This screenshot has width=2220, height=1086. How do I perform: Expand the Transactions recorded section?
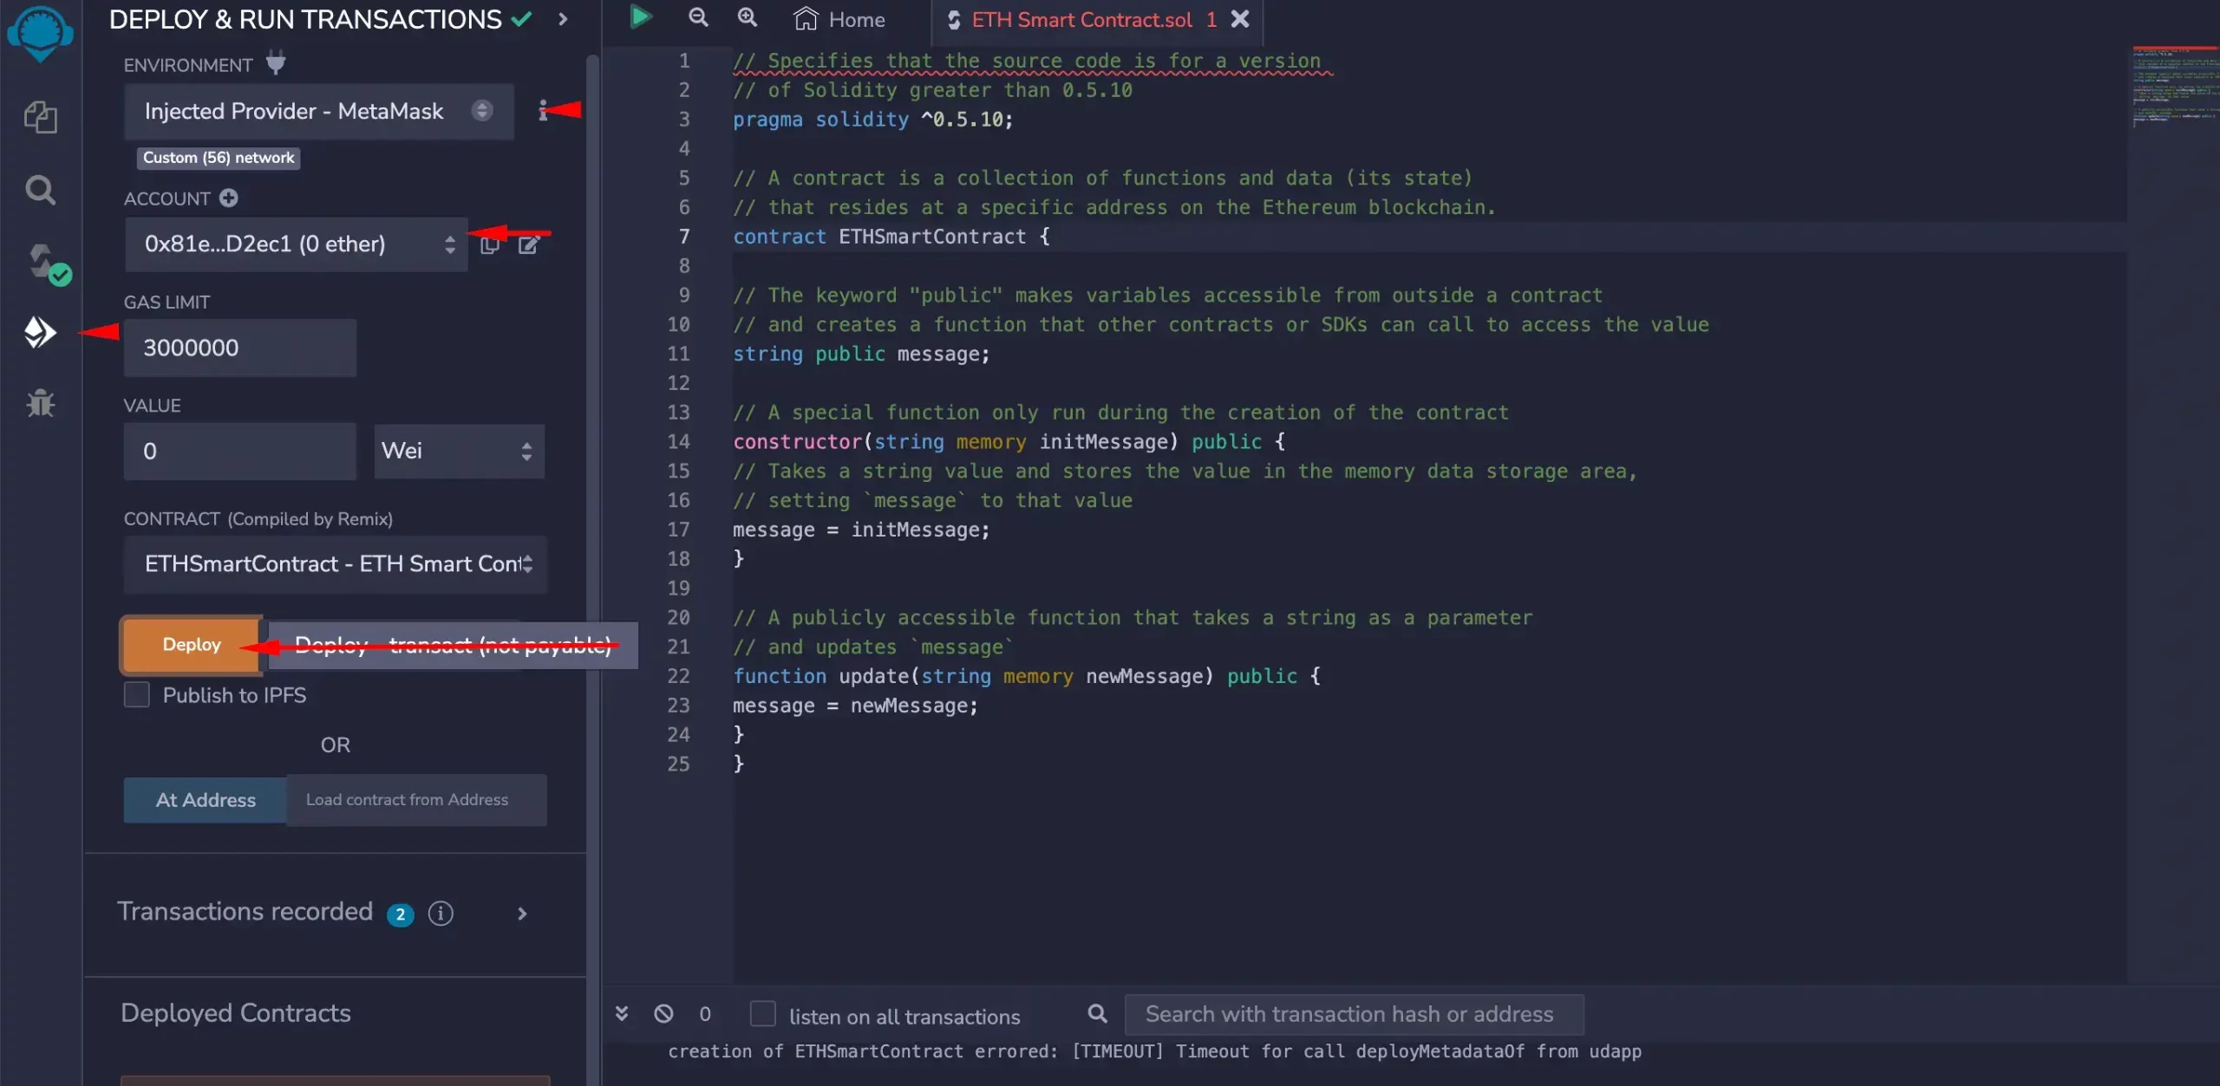point(522,914)
